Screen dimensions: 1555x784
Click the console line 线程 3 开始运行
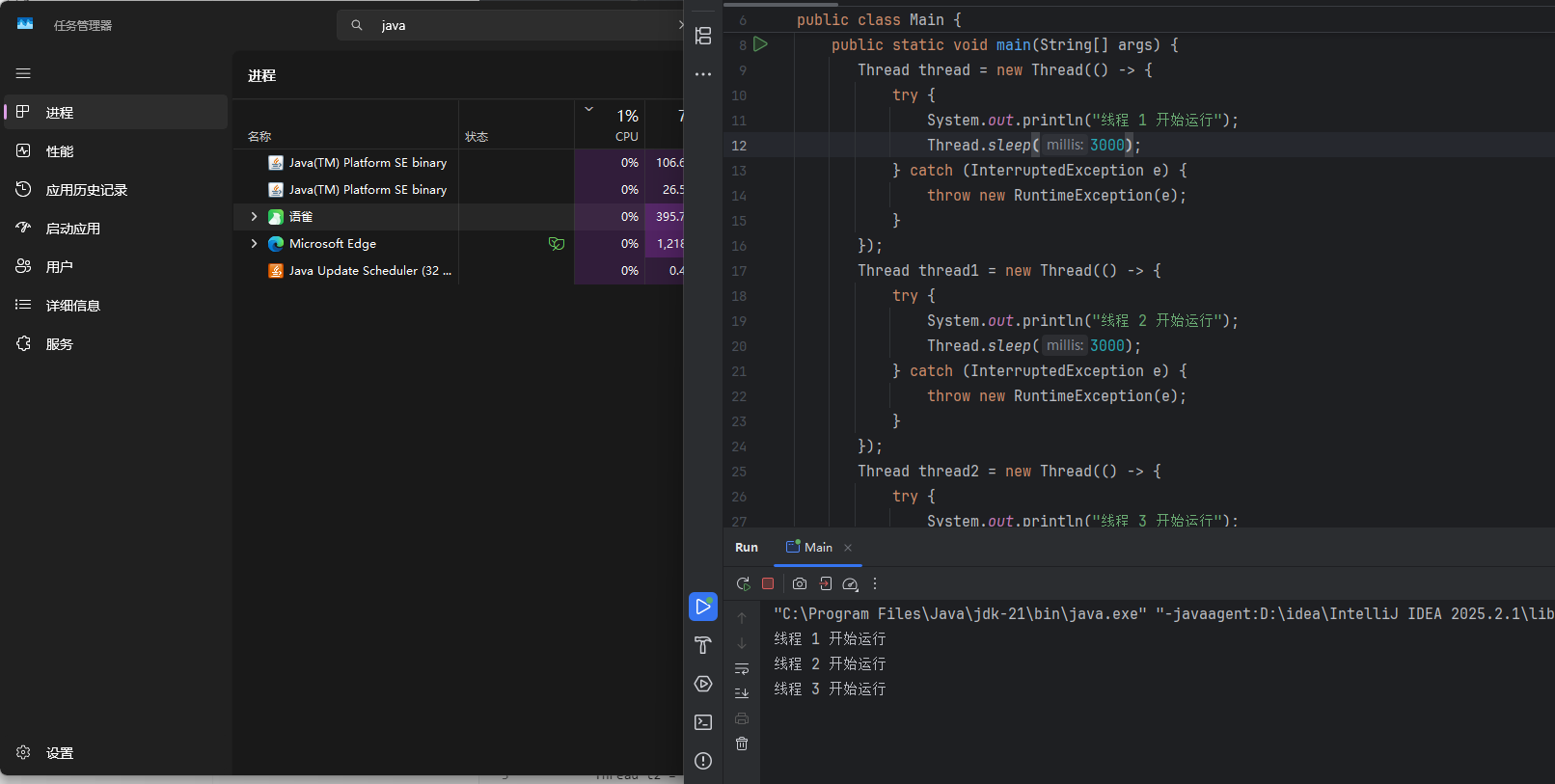coord(830,689)
